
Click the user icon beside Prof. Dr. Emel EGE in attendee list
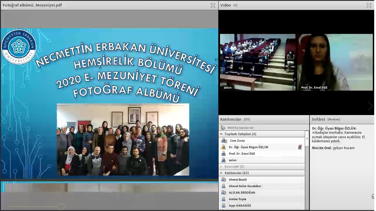(x=223, y=153)
